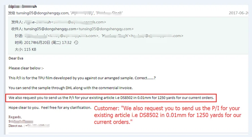Click the date 2017-06-2 at top right
252x137 pixels.
tap(239, 13)
